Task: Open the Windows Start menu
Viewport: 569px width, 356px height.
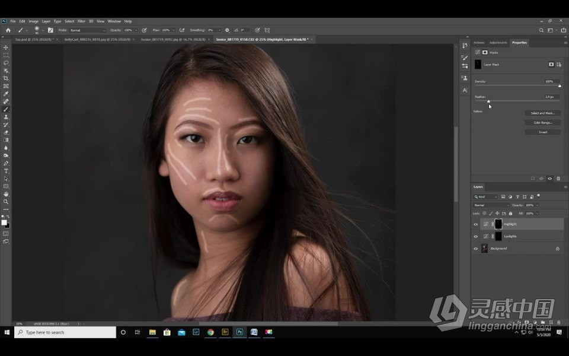Action: pyautogui.click(x=7, y=332)
